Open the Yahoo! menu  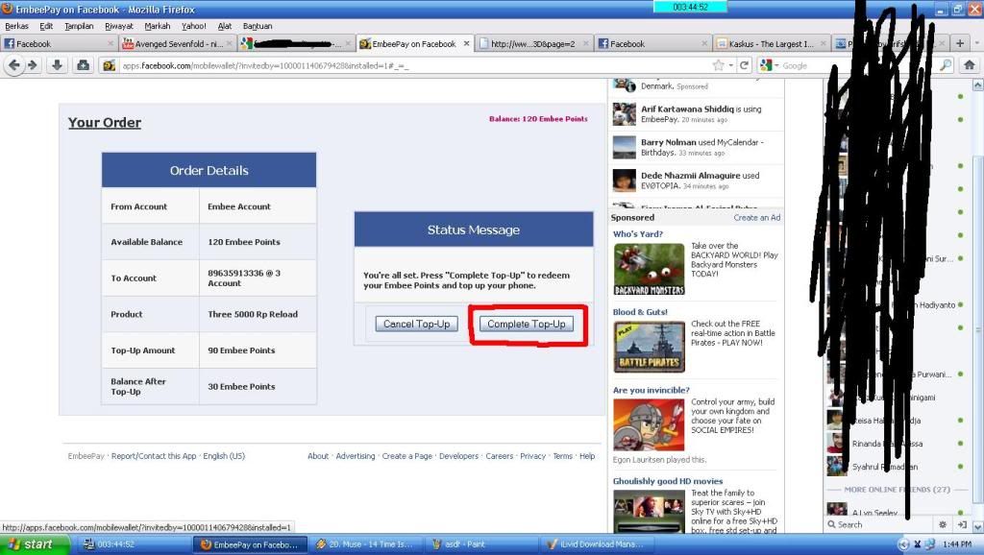[193, 26]
